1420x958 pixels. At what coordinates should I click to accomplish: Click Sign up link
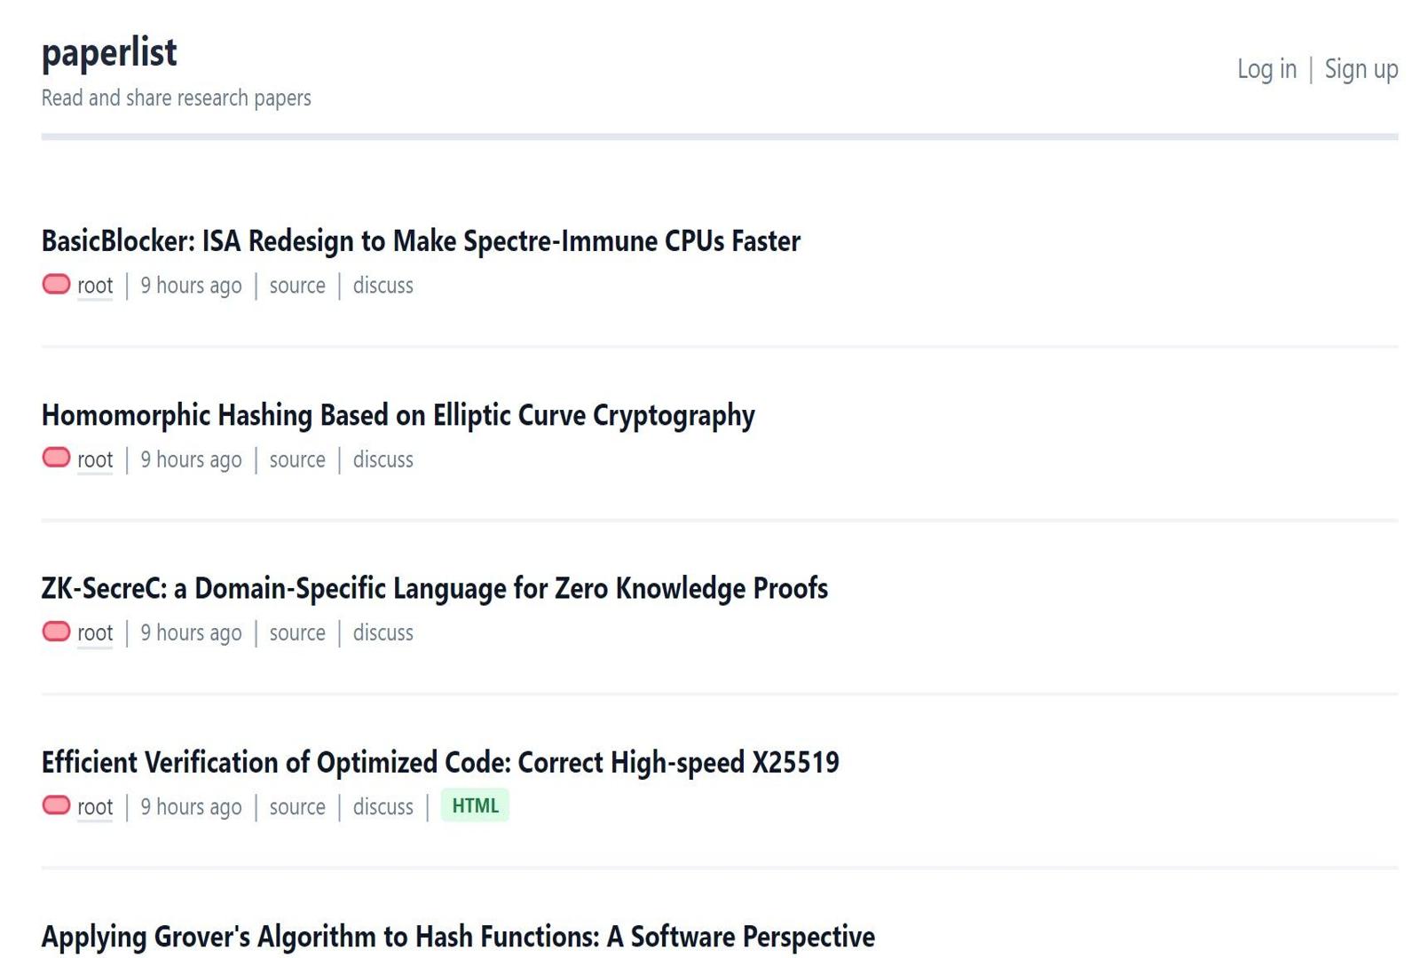1361,68
